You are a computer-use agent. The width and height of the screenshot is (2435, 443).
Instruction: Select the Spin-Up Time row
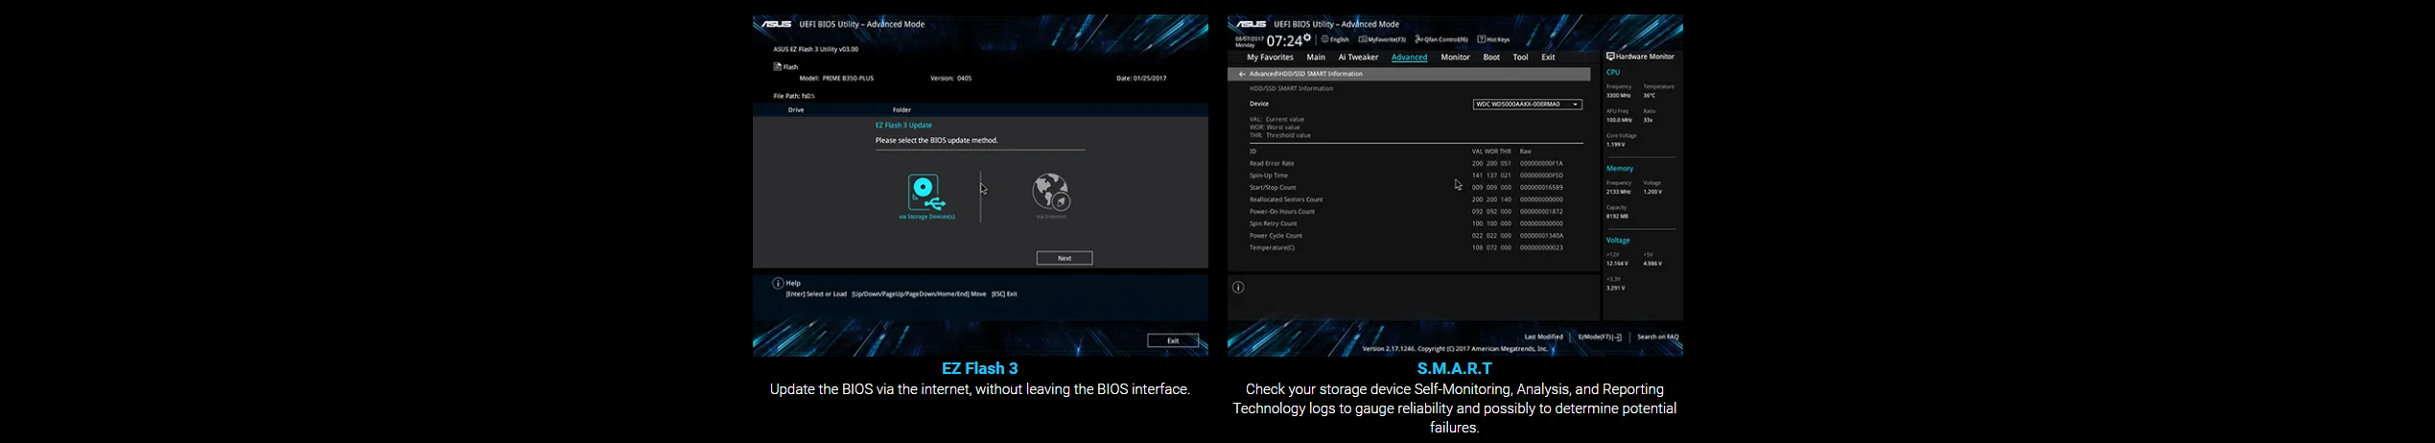(x=1406, y=175)
